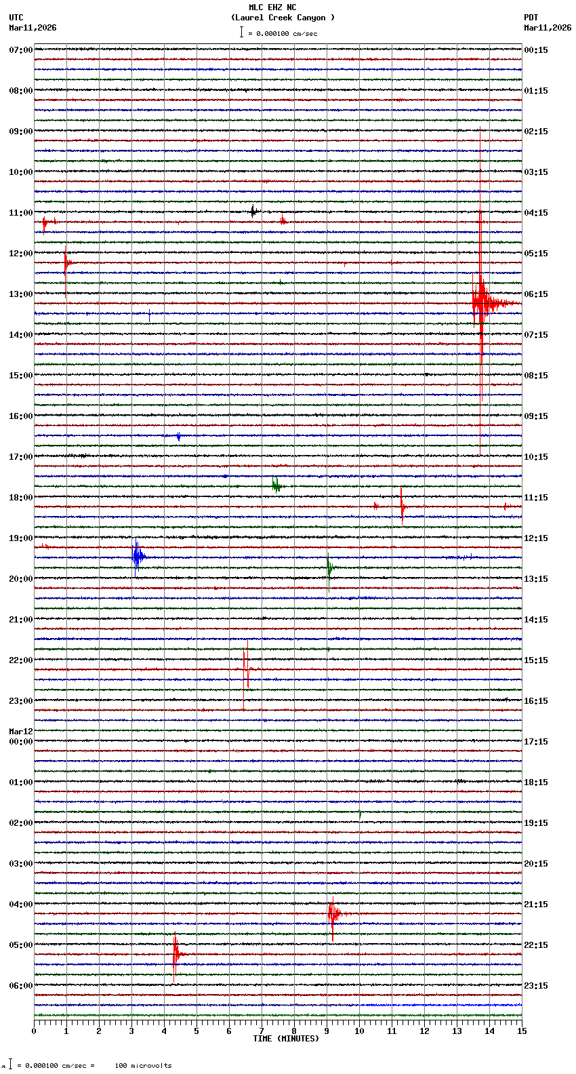Click the PDT label at top right
576x1074 pixels.
[x=531, y=18]
